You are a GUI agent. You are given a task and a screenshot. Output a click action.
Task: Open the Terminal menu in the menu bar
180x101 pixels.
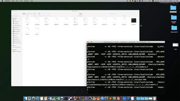(7, 1)
